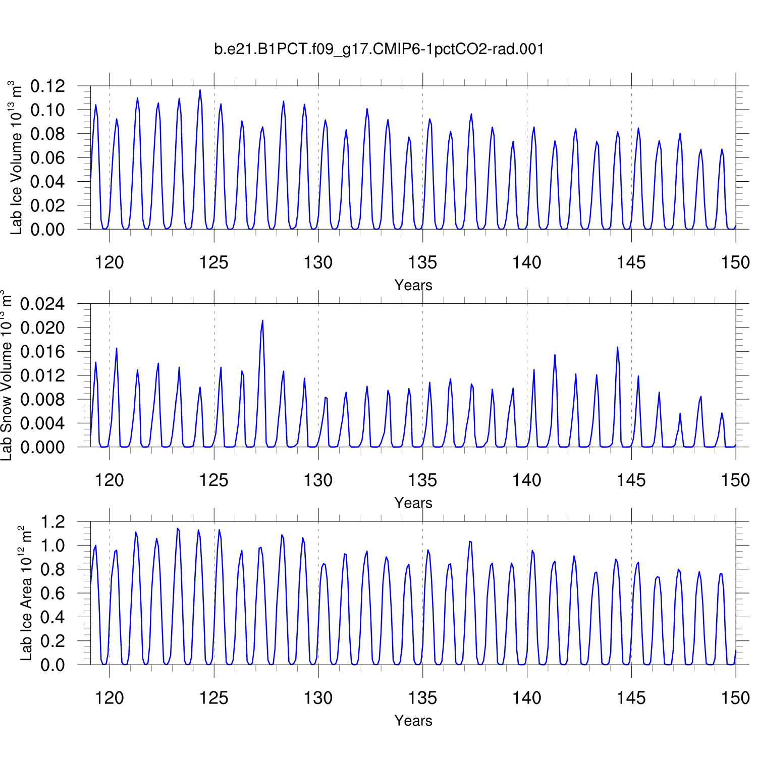Click the Years label under the bottom plot
757x757 pixels.
[x=413, y=720]
